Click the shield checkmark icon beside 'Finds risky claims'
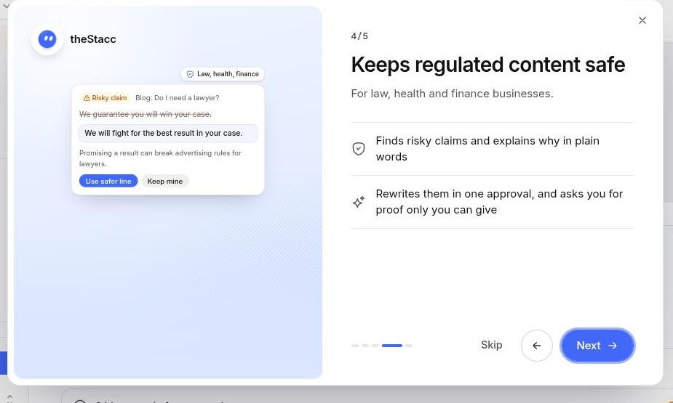The image size is (673, 403). [x=359, y=149]
